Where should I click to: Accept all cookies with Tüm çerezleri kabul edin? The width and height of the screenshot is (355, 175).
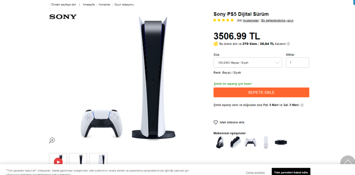291,173
